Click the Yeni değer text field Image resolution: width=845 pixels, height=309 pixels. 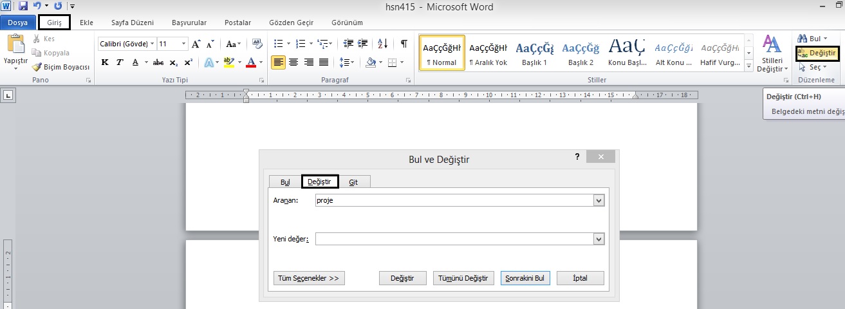pyautogui.click(x=455, y=239)
